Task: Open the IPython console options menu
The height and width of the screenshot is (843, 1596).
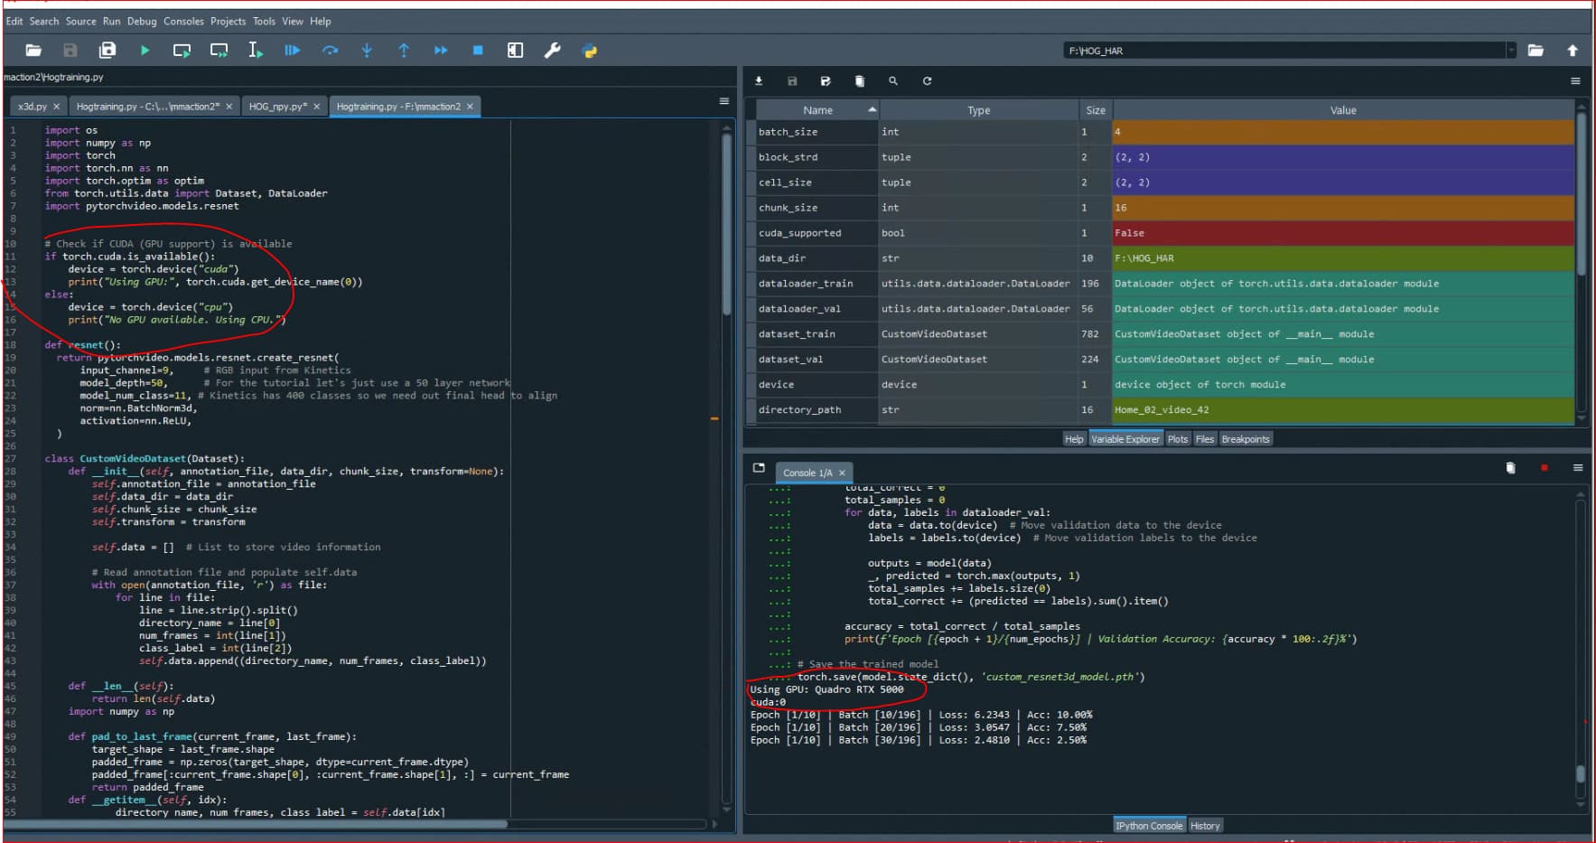Action: click(1578, 468)
